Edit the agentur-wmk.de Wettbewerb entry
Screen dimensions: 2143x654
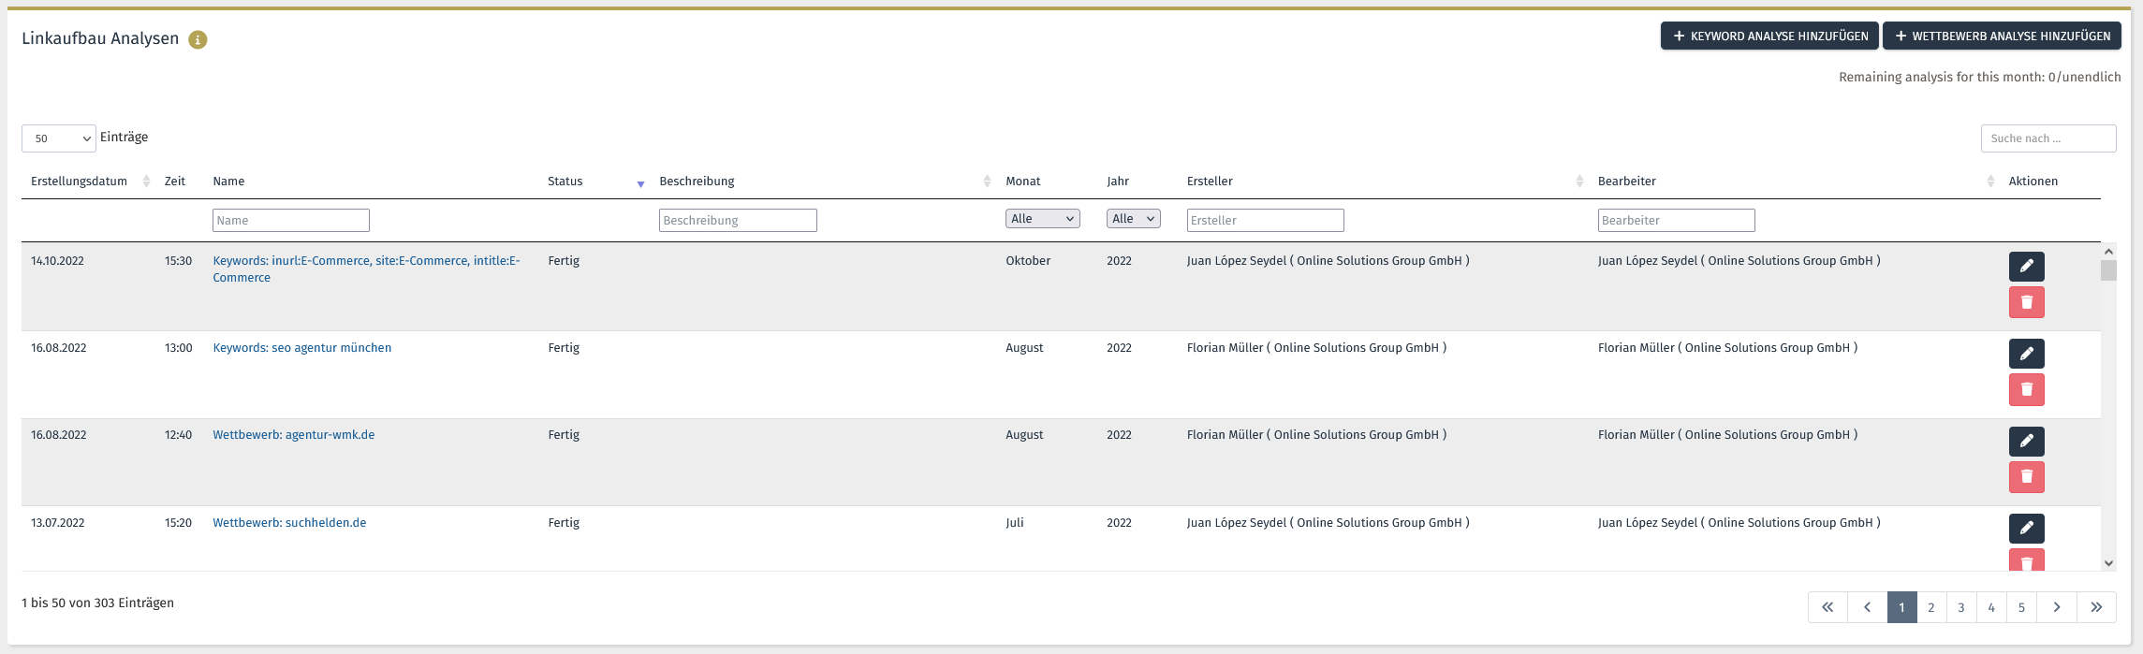click(2026, 441)
